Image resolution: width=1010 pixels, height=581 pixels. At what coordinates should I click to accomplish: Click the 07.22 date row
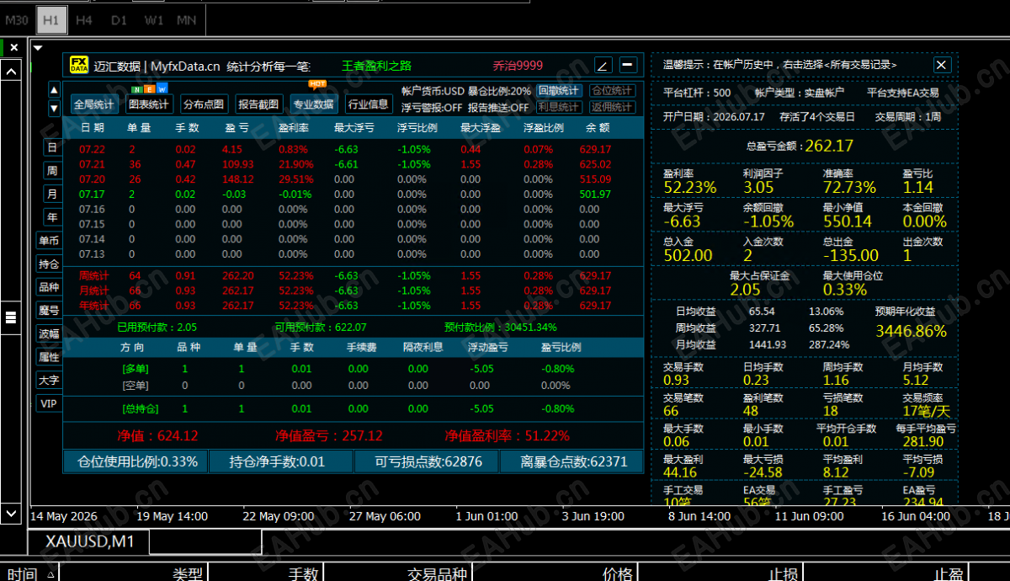coord(353,149)
